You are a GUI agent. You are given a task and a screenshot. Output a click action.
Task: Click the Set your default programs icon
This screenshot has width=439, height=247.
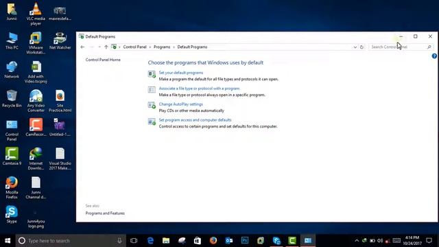pyautogui.click(x=152, y=74)
